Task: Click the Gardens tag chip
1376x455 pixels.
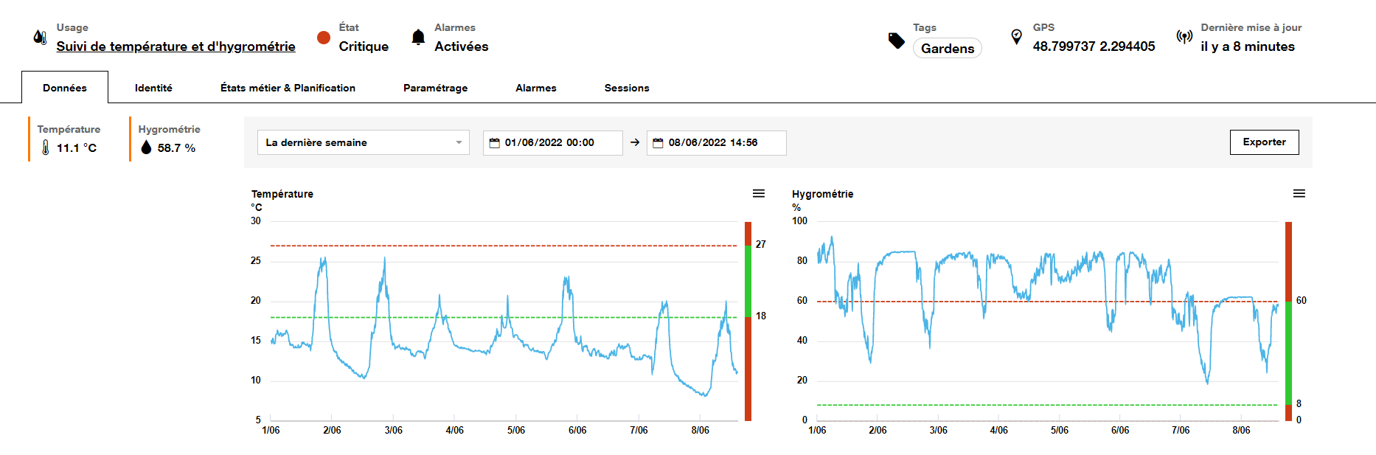Action: click(x=947, y=49)
